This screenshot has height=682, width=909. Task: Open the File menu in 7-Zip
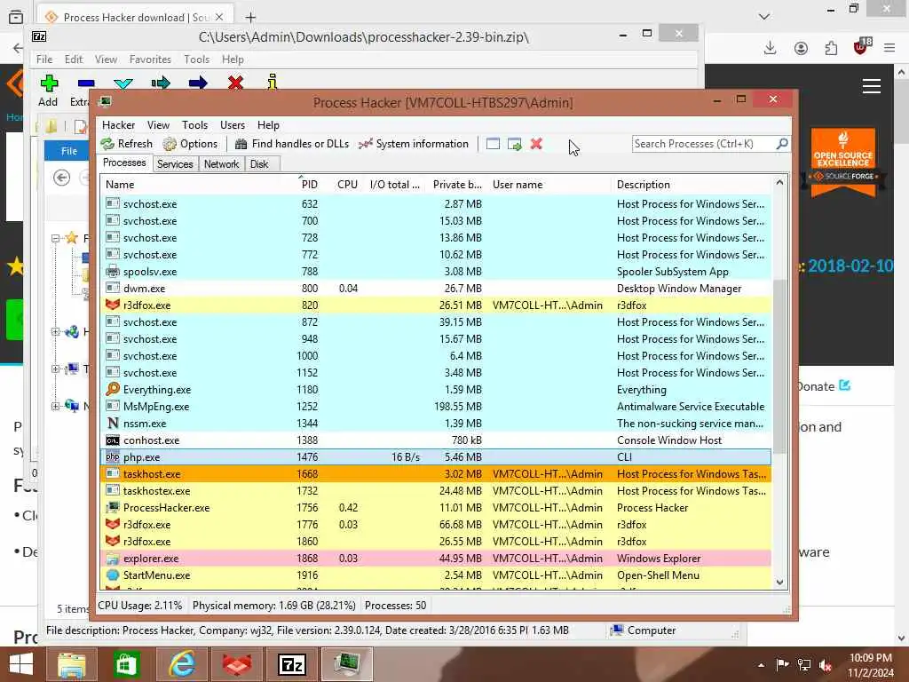coord(44,59)
